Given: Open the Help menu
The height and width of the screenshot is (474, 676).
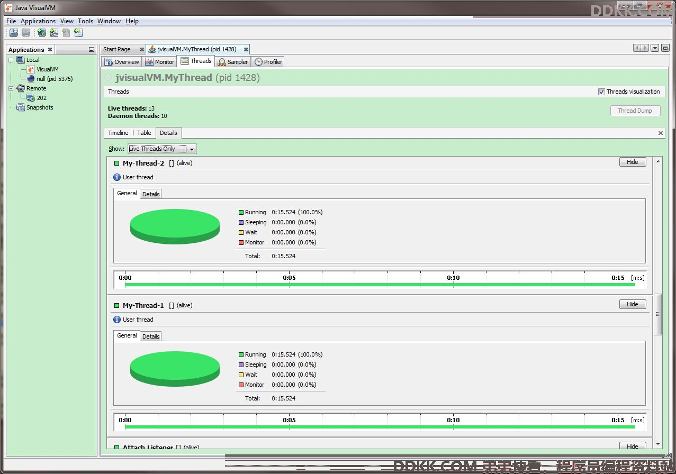Looking at the screenshot, I should coord(132,21).
